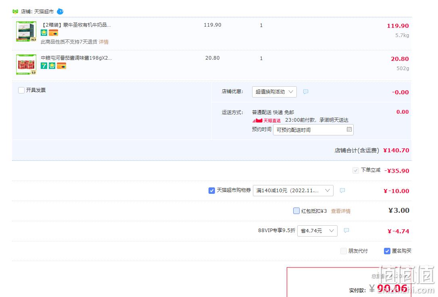438x297 pixels.
Task: Open chat via blue Wangwang droplet icon
Action: pos(60,11)
